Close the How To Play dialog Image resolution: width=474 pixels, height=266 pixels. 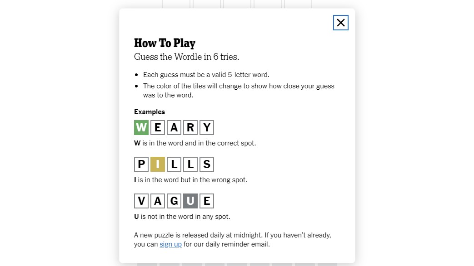(340, 23)
